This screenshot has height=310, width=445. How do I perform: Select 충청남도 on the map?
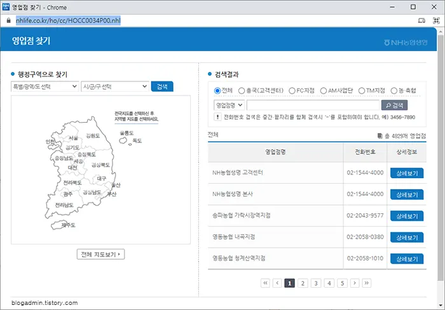tap(64, 158)
